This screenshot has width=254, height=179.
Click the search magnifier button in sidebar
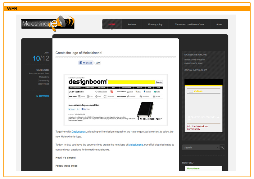tap(222, 147)
